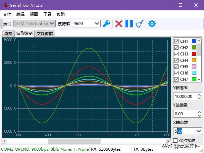Click the up arrow of Y轴范围 spinner
204x153 pixels.
pos(199,95)
